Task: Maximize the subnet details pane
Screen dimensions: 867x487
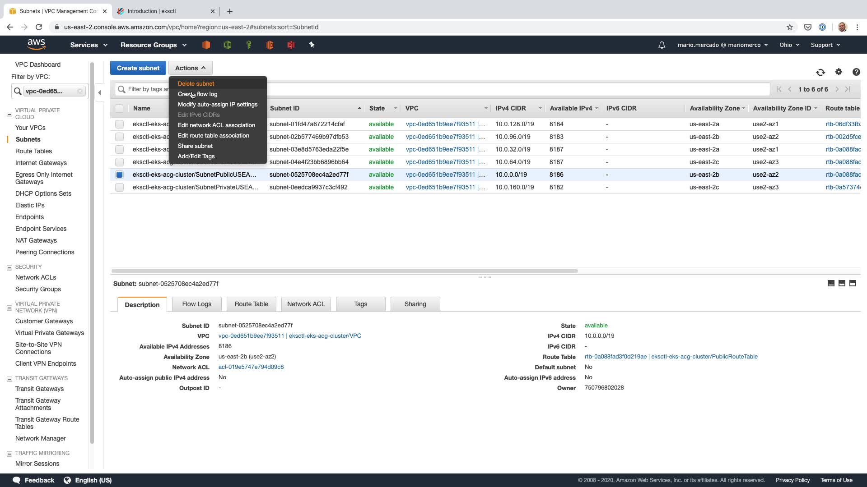Action: [853, 283]
